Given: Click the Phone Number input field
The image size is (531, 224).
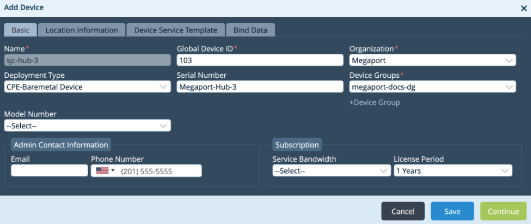Looking at the screenshot, I should tap(159, 171).
